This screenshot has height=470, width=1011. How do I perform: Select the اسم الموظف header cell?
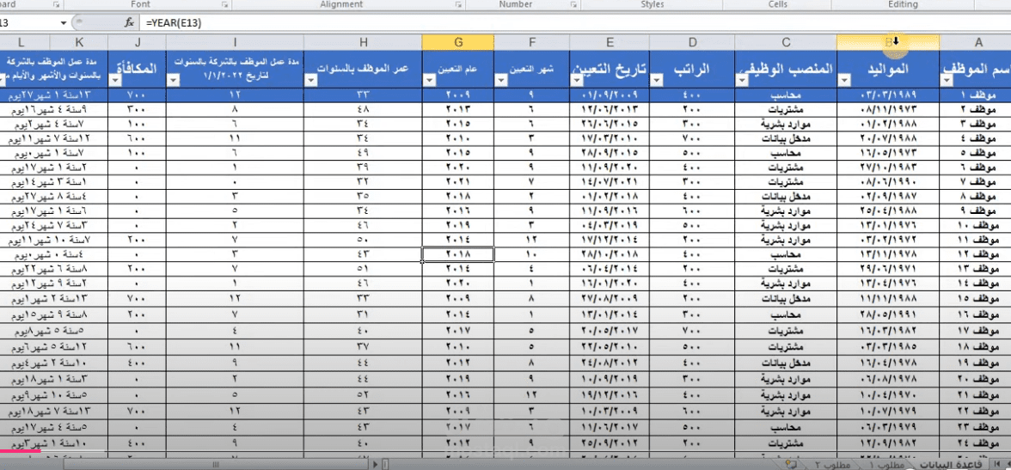click(976, 69)
